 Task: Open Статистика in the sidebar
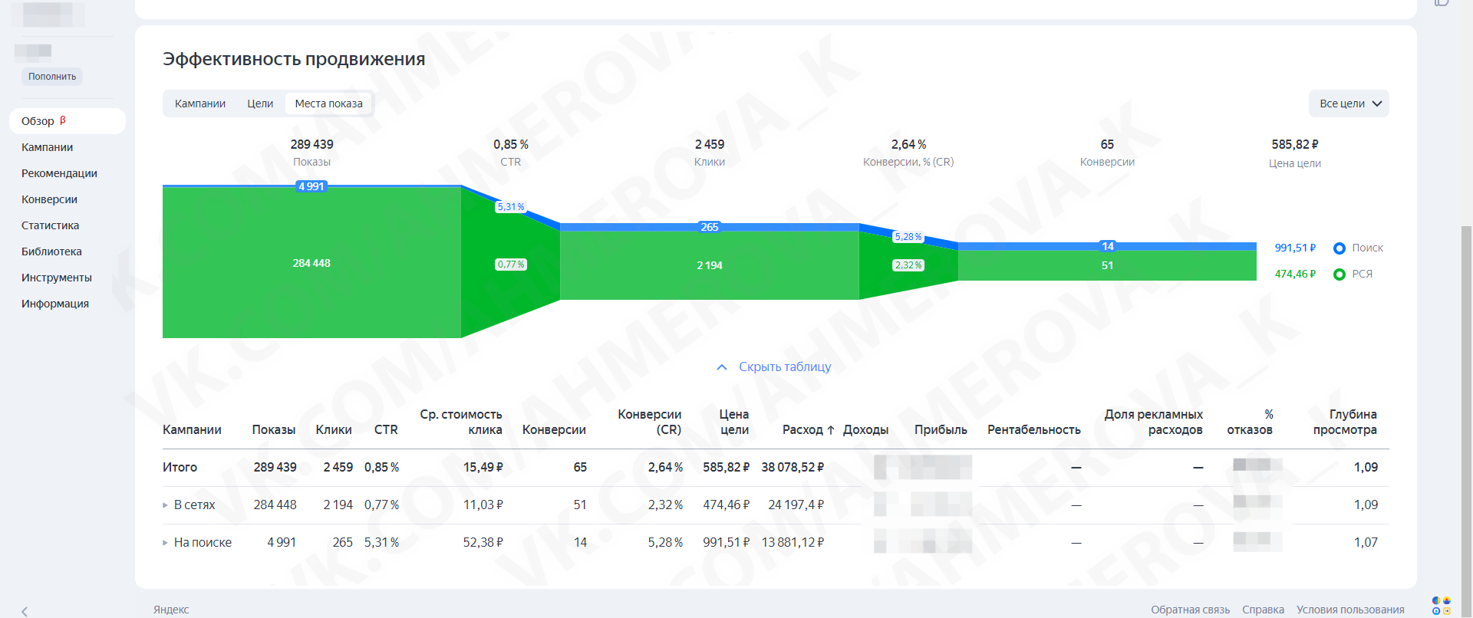(50, 225)
